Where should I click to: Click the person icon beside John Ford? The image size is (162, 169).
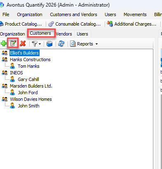tap(12, 93)
